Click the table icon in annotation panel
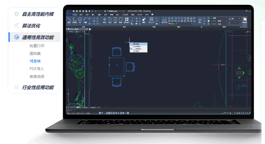This screenshot has height=144, width=265. pos(156,24)
